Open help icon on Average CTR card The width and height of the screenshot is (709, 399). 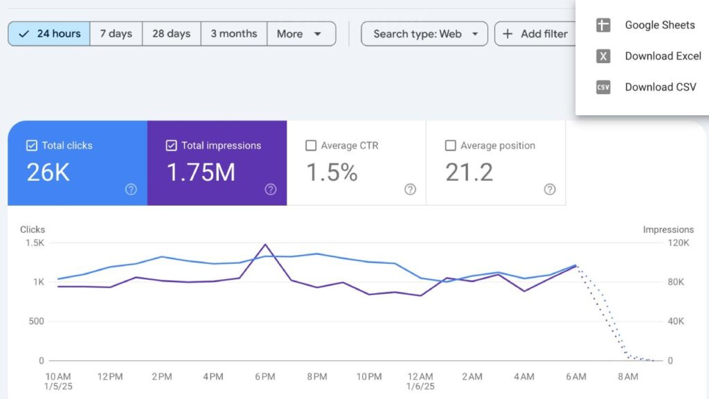click(410, 189)
